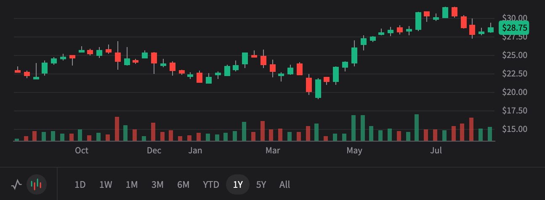Click the Jan date axis label
Viewport: 545px width, 200px height.
[195, 150]
